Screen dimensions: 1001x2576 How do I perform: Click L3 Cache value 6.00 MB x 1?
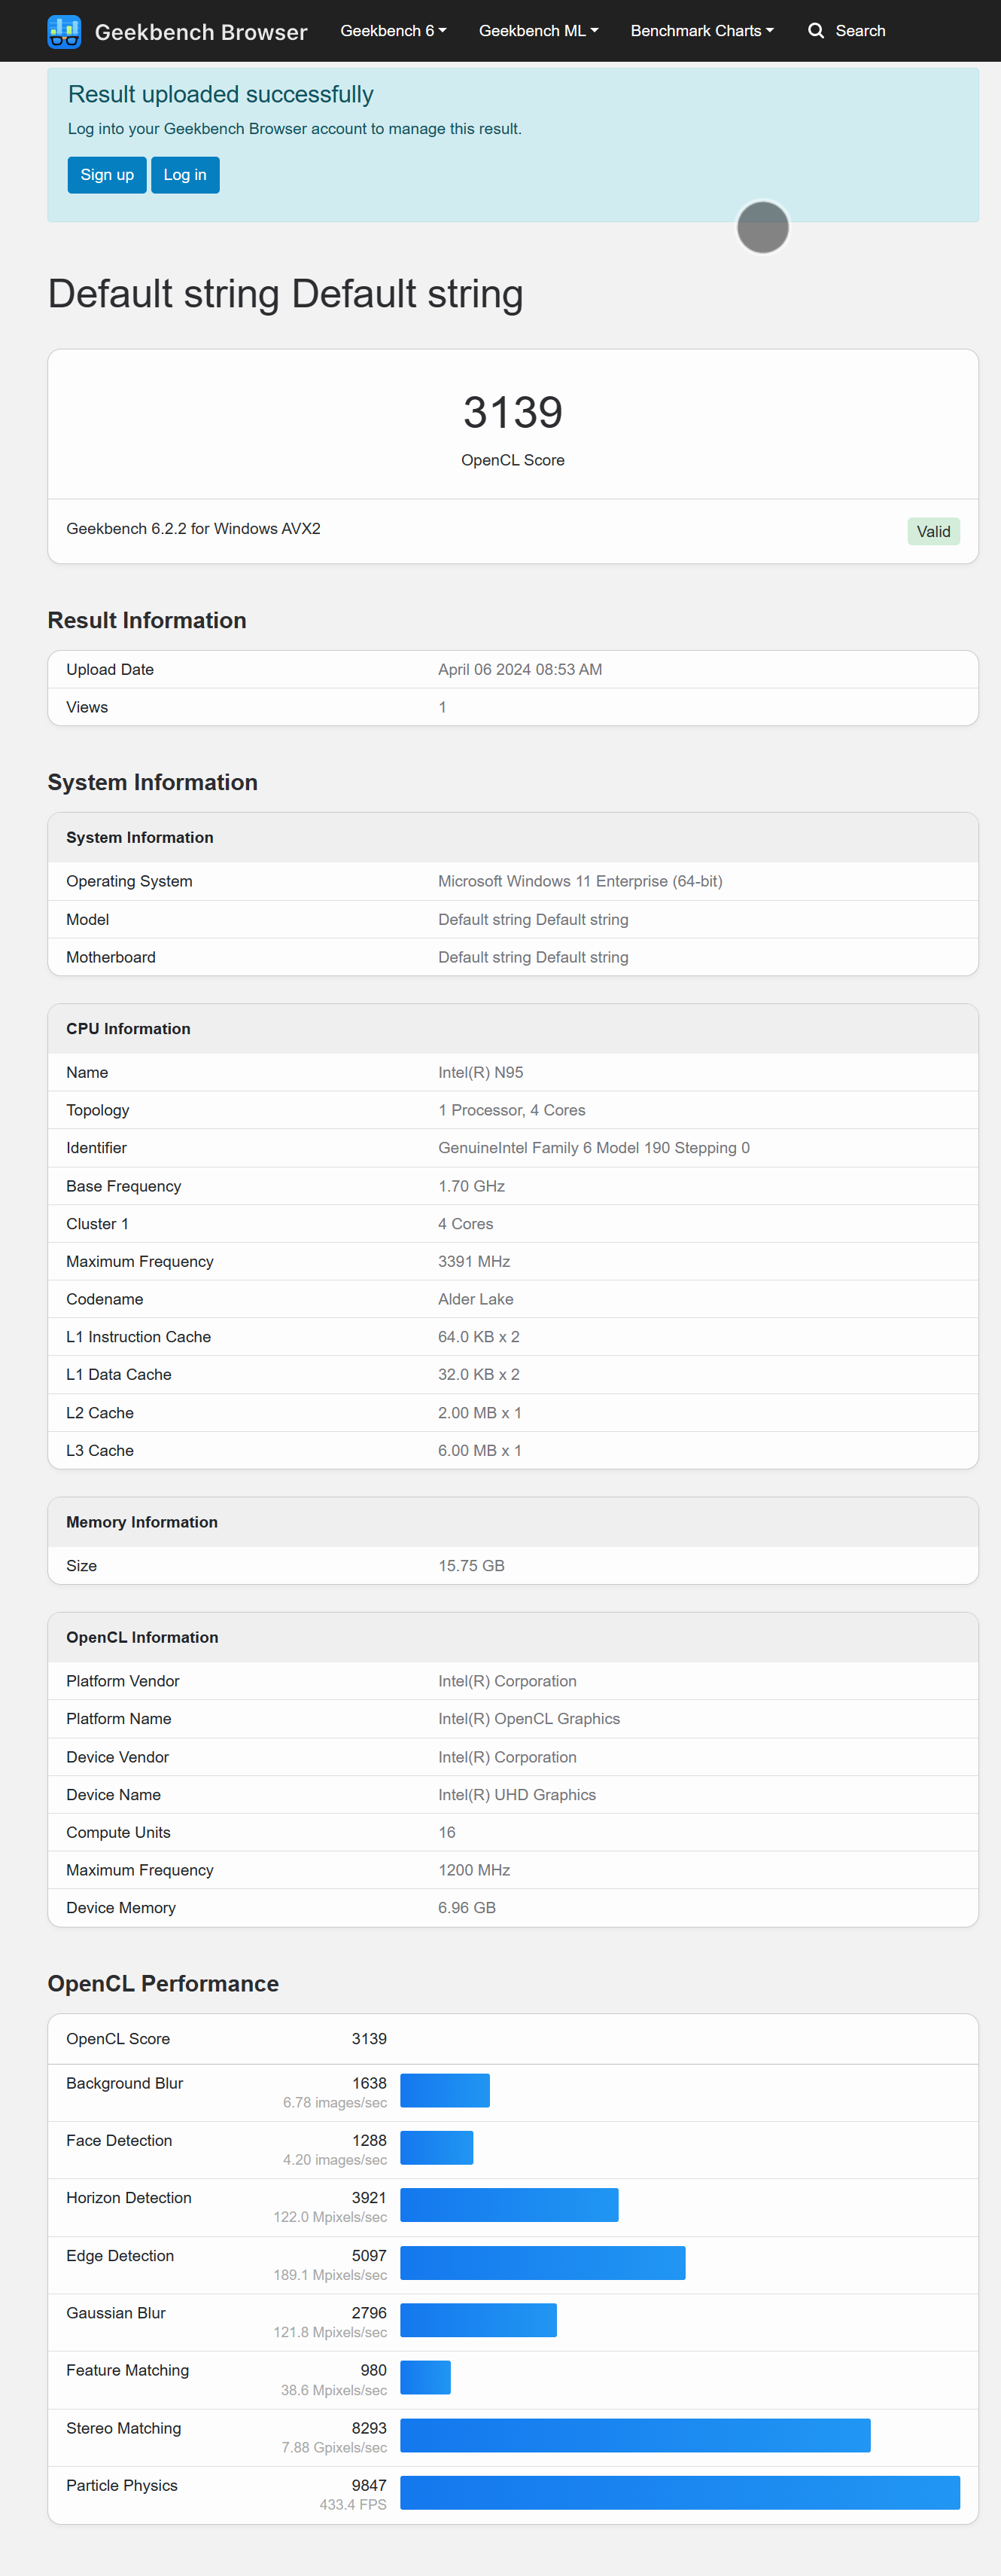[x=479, y=1451]
